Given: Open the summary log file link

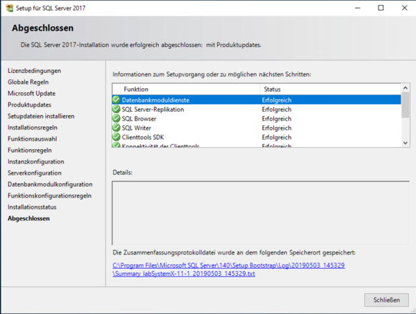Looking at the screenshot, I should 229,270.
